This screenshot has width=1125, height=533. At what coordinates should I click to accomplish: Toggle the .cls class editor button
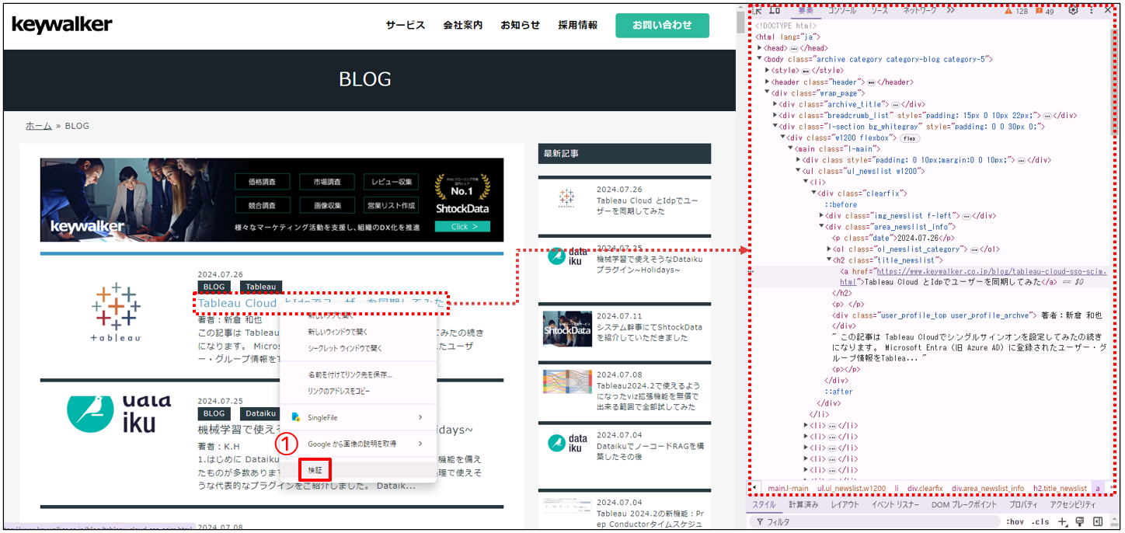[x=1040, y=522]
